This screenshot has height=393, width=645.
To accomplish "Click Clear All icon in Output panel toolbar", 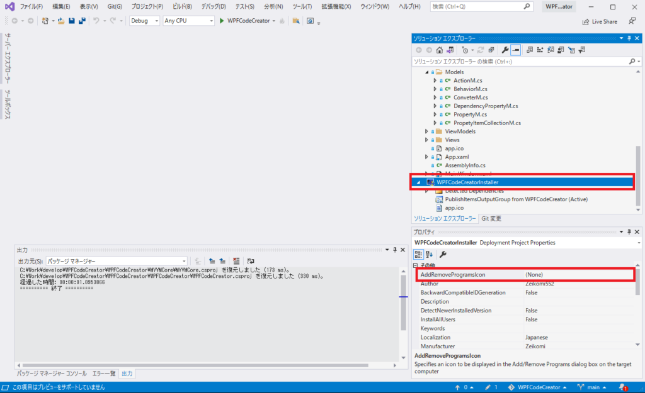I will click(x=236, y=261).
